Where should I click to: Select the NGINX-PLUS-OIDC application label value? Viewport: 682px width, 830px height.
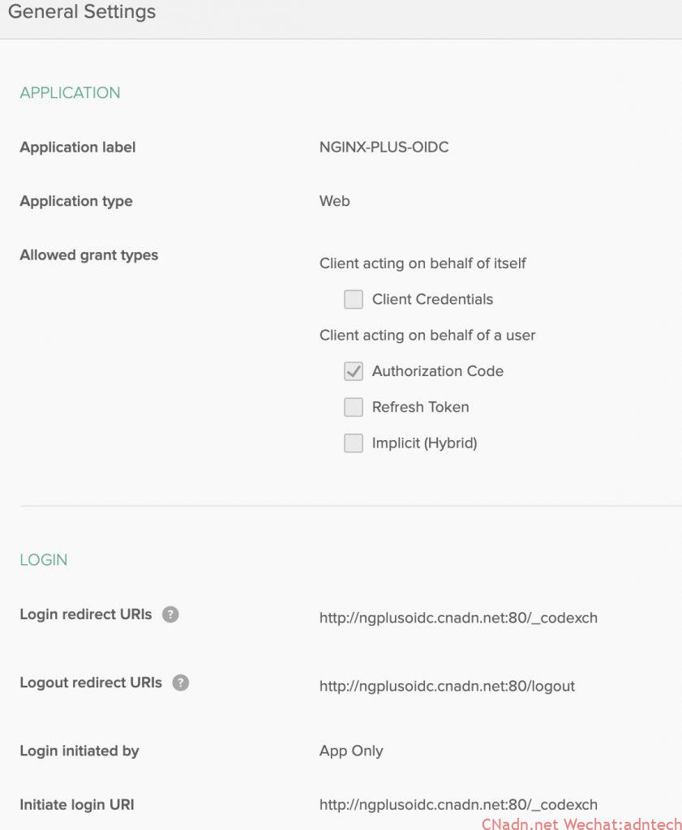[x=384, y=148]
